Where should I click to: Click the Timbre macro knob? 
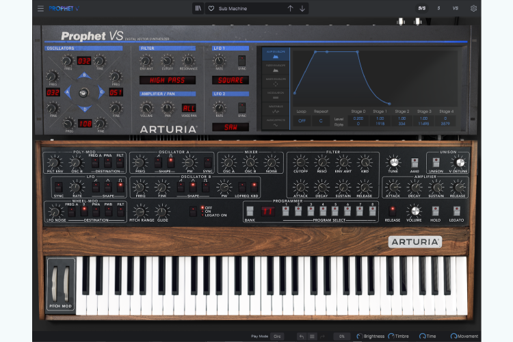[391, 337]
